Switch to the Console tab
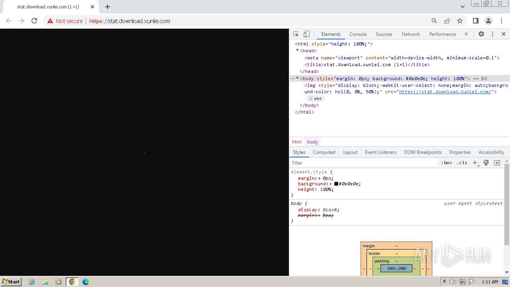The height and width of the screenshot is (287, 510). (358, 34)
